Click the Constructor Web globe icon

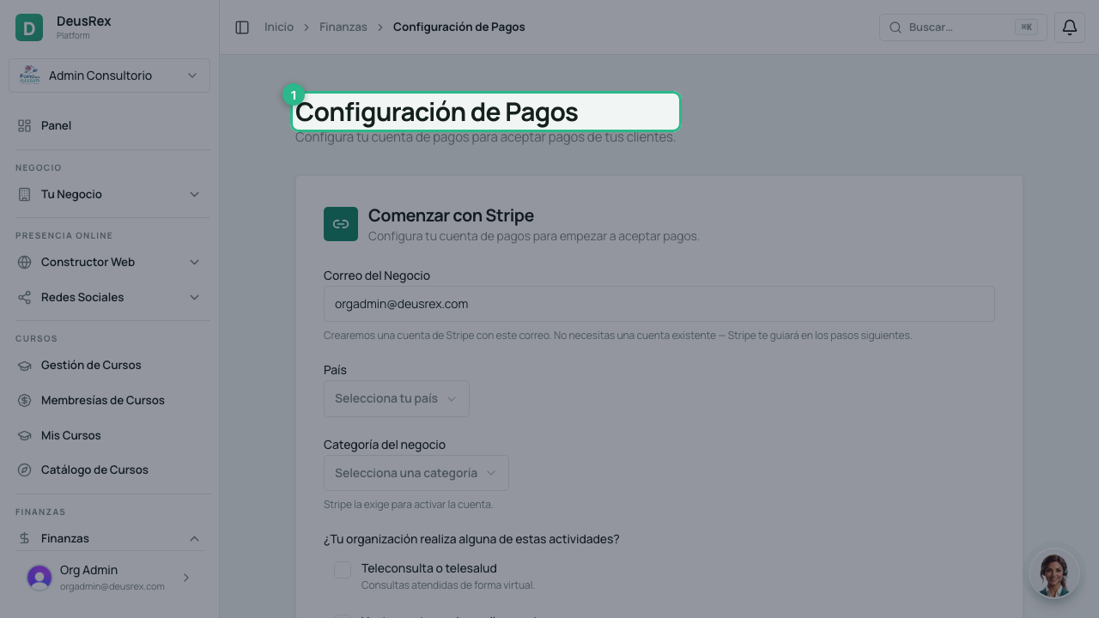pyautogui.click(x=24, y=262)
